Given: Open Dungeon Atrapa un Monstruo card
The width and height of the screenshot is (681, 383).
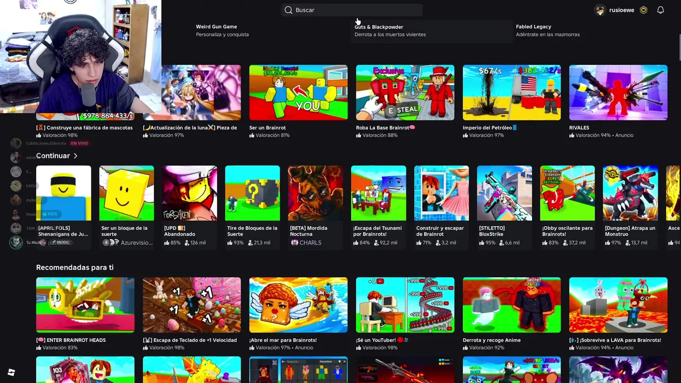Looking at the screenshot, I should coord(630,207).
